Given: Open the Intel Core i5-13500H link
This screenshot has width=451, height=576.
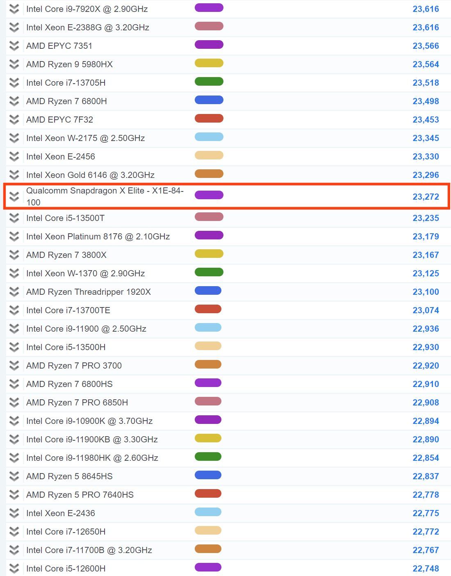Looking at the screenshot, I should tap(66, 347).
